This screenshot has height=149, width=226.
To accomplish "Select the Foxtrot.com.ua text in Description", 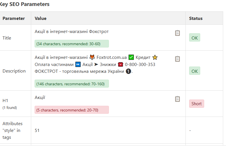I will click(111, 57).
